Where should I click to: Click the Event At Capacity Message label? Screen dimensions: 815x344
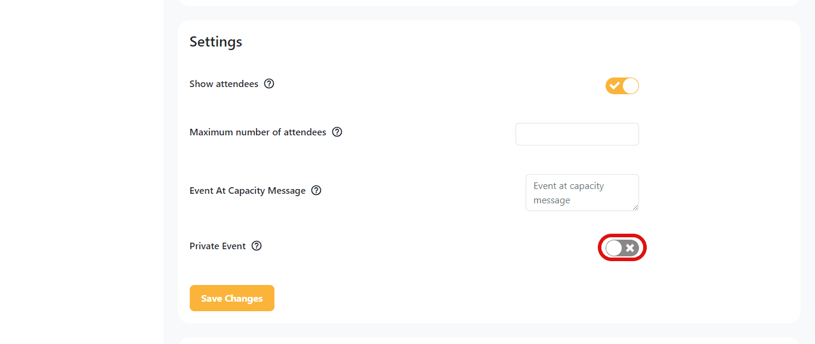[x=248, y=191]
